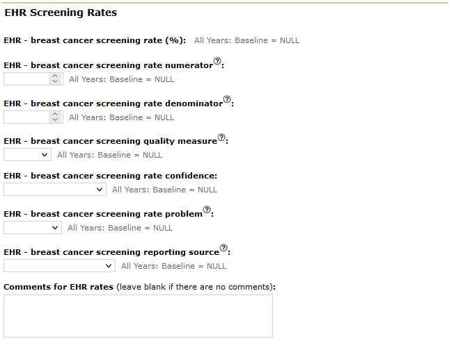Click into the screening rate denominator field
The width and height of the screenshot is (449, 341).
pos(26,117)
